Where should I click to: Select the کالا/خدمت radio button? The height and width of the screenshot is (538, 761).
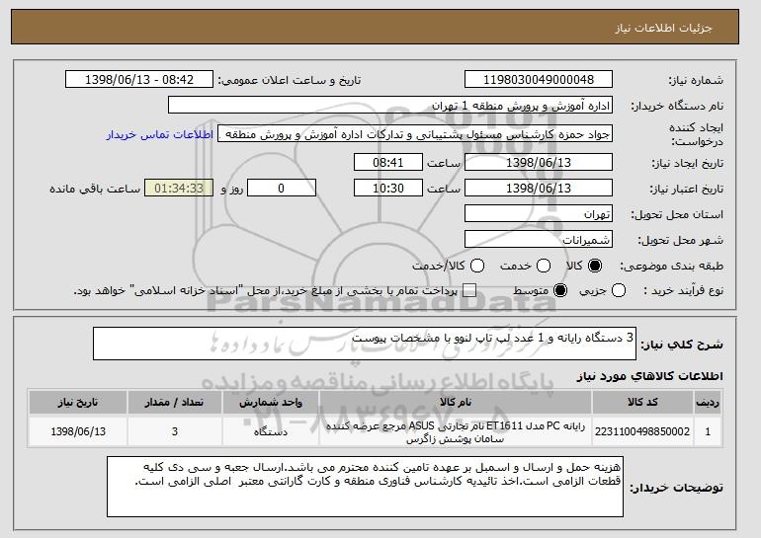pos(477,266)
